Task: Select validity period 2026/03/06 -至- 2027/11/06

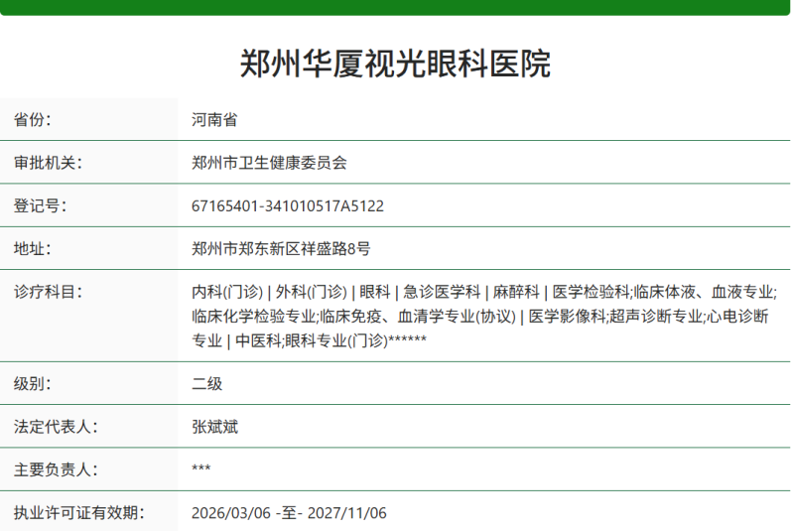Action: click(289, 513)
